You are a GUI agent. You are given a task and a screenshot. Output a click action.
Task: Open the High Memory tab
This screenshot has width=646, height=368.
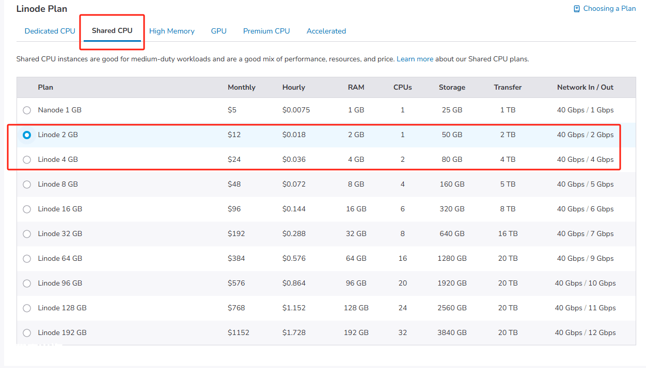point(172,31)
